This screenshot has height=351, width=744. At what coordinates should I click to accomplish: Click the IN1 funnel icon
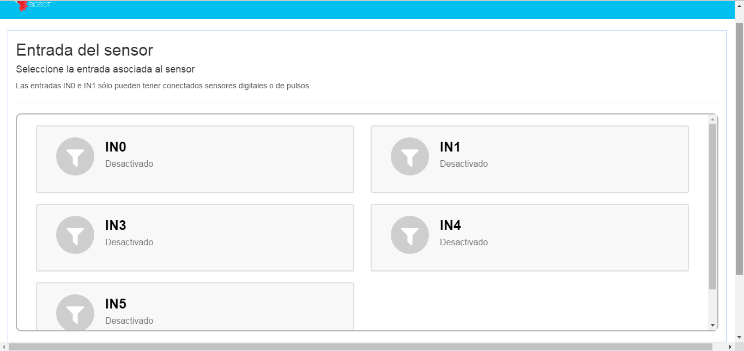point(410,156)
